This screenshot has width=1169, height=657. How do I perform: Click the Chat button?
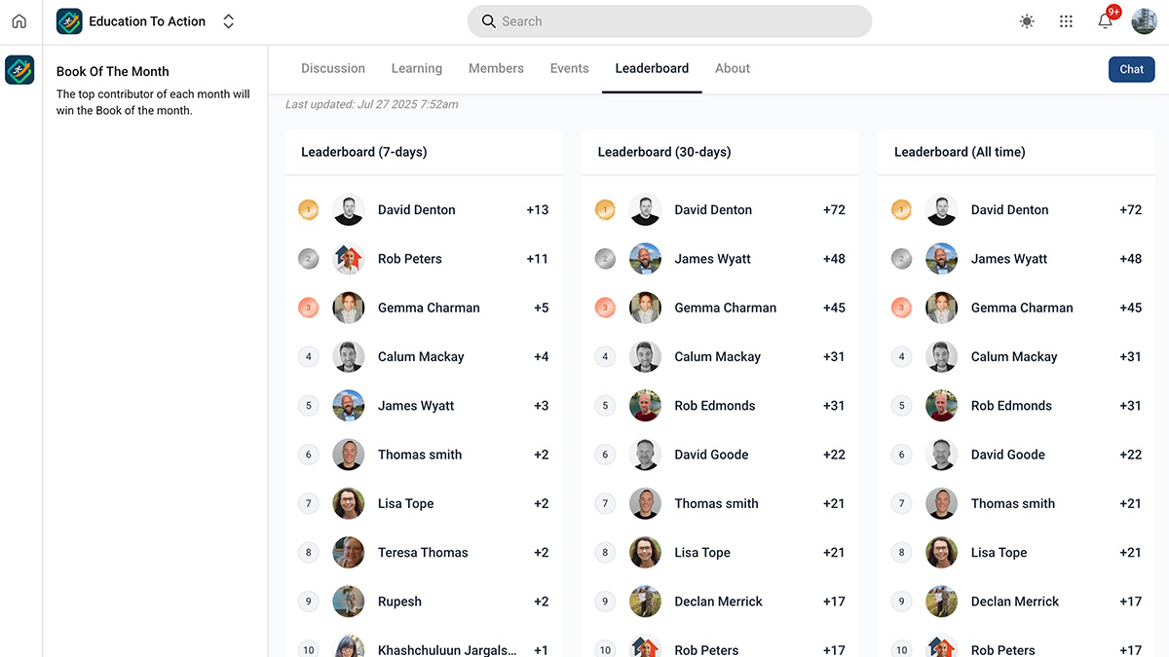point(1130,68)
